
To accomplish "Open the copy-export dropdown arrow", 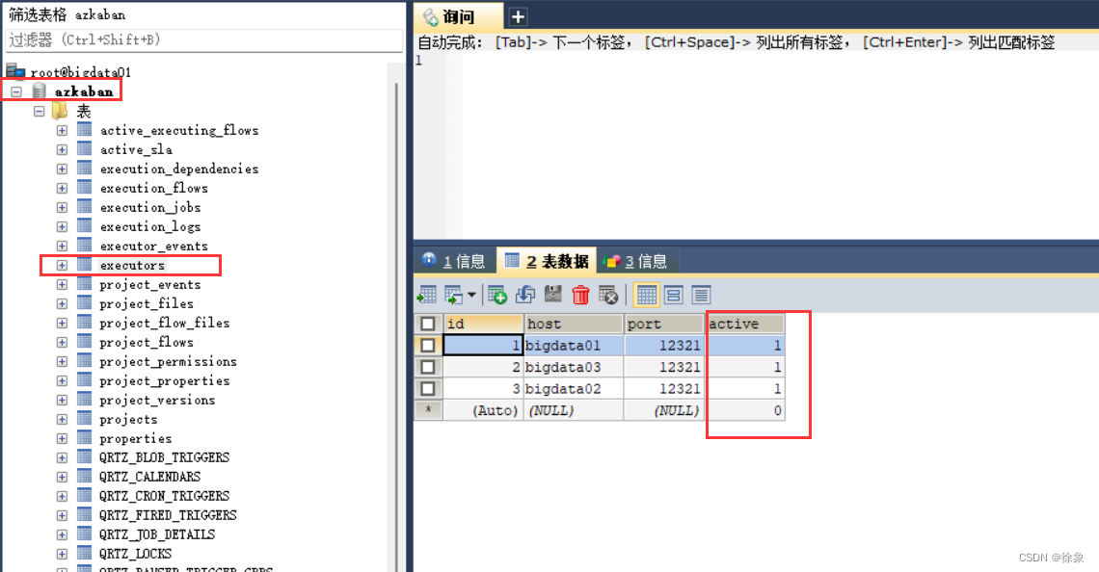I will (471, 295).
